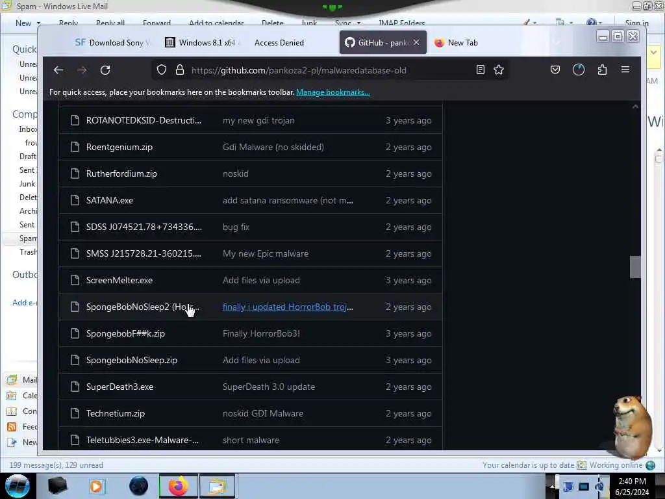This screenshot has width=665, height=499.
Task: Open 'finally i updated HorrorBob' commit link
Action: point(288,307)
